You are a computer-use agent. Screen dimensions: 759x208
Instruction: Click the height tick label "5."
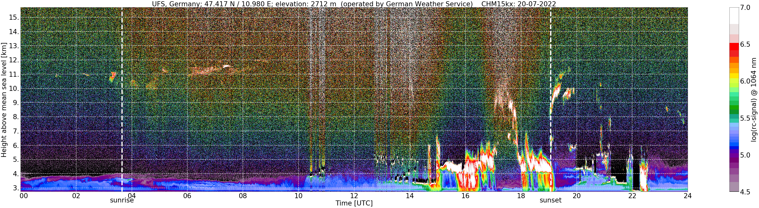point(16,160)
